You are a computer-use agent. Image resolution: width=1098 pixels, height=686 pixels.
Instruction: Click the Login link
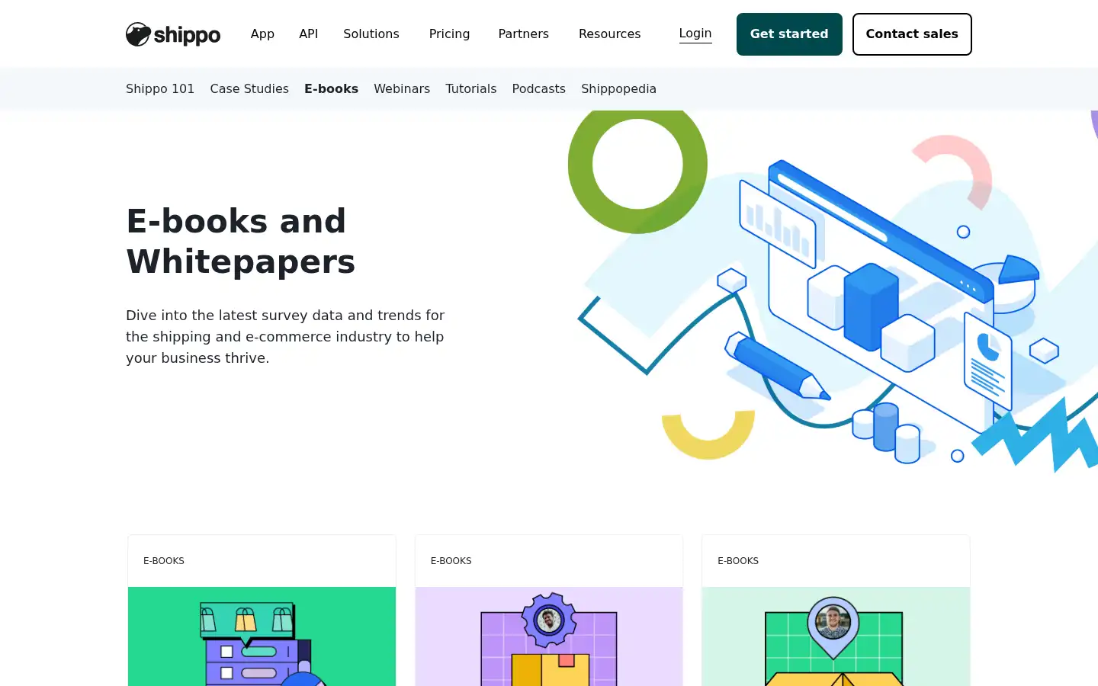click(695, 34)
